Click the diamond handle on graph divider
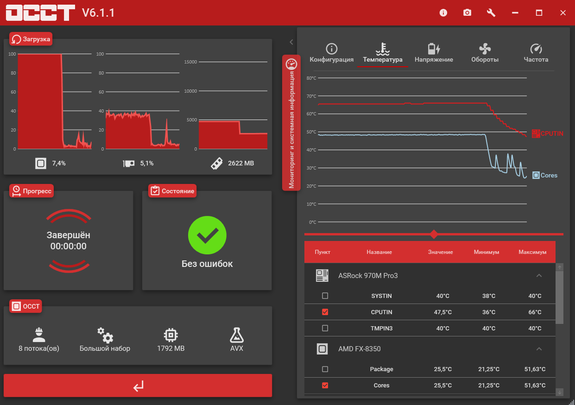Screen dimensions: 575x405 [x=434, y=234]
